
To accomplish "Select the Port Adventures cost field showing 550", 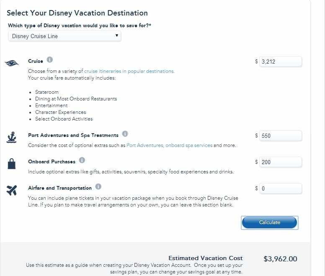I will (x=280, y=136).
